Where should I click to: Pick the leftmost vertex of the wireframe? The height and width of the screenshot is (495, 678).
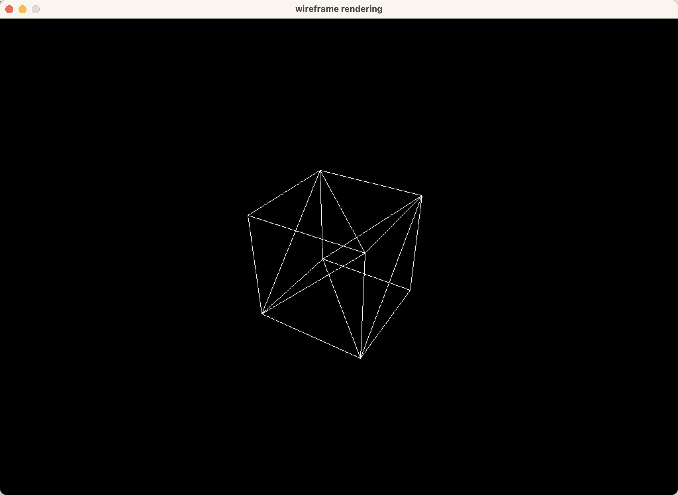coord(248,216)
